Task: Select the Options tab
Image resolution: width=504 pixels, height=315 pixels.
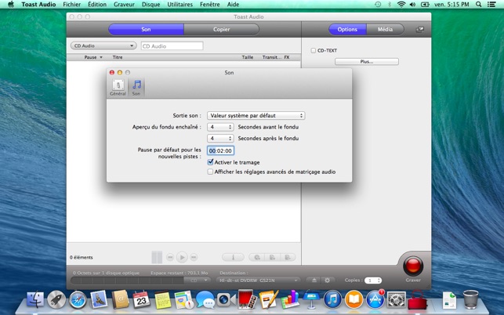Action: pyautogui.click(x=347, y=29)
